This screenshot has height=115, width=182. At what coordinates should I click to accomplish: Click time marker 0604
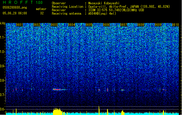(71, 25)
